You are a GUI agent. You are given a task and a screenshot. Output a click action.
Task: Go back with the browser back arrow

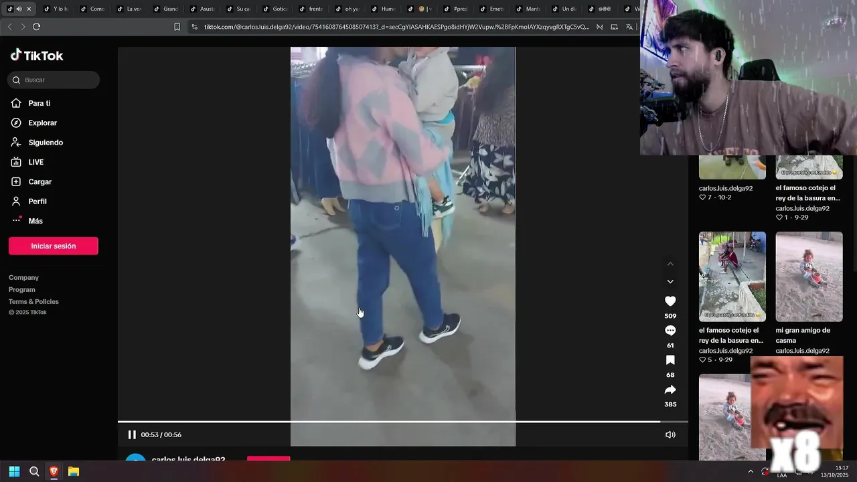click(x=9, y=27)
